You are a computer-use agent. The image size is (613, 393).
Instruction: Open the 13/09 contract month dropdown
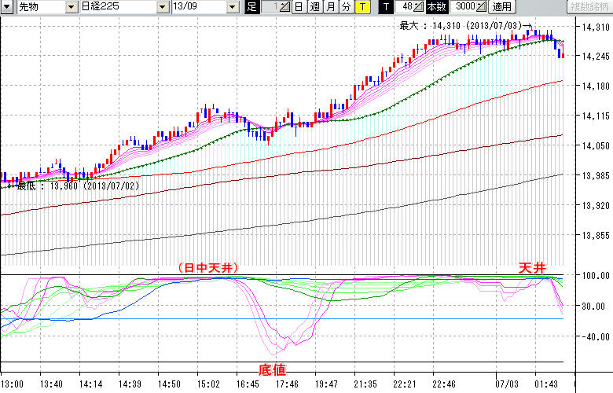click(x=232, y=7)
